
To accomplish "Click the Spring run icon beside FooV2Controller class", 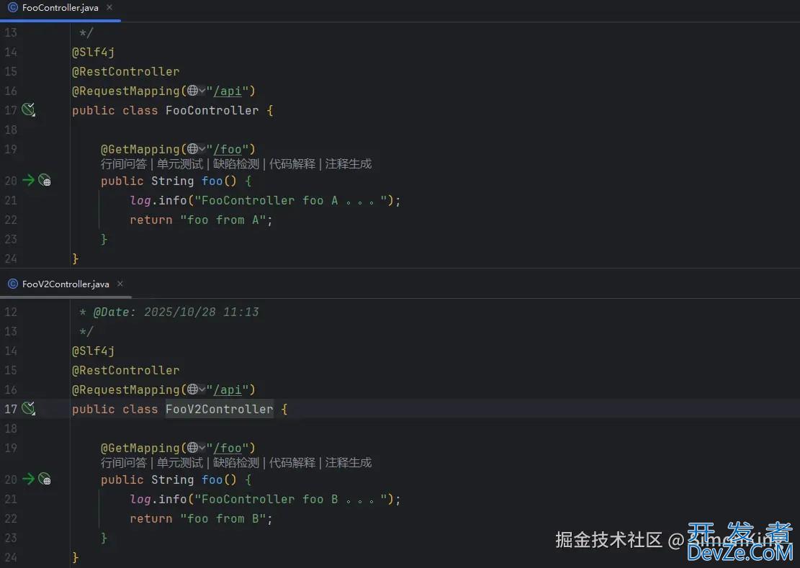I will [27, 408].
